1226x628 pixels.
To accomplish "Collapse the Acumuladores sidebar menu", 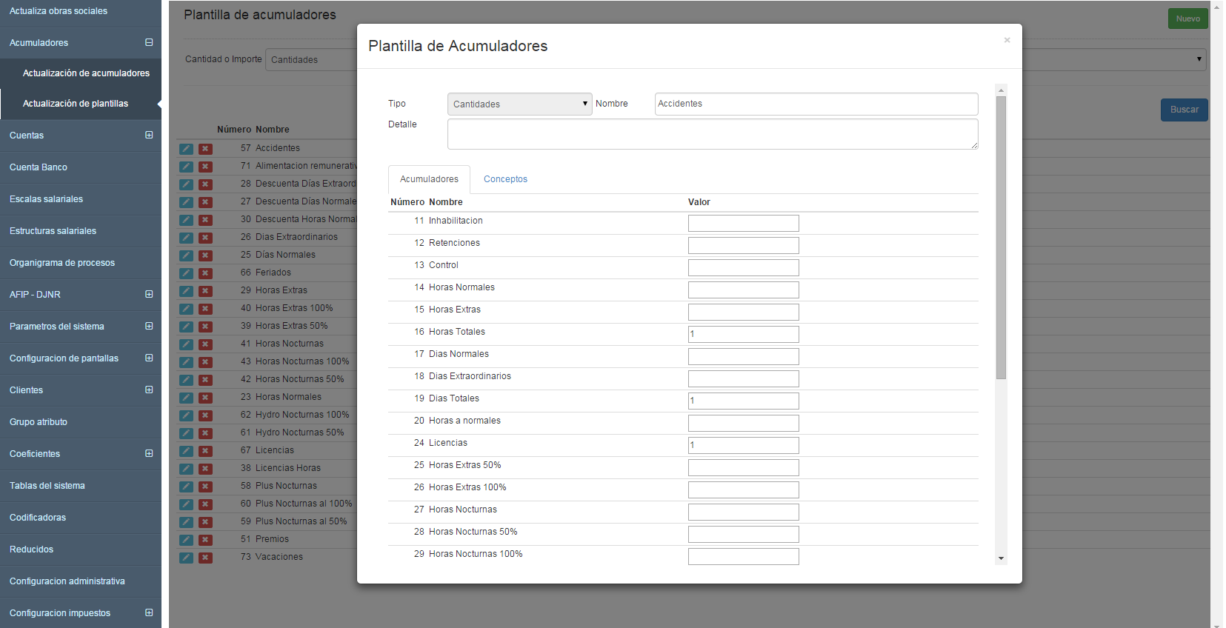I will (x=149, y=43).
